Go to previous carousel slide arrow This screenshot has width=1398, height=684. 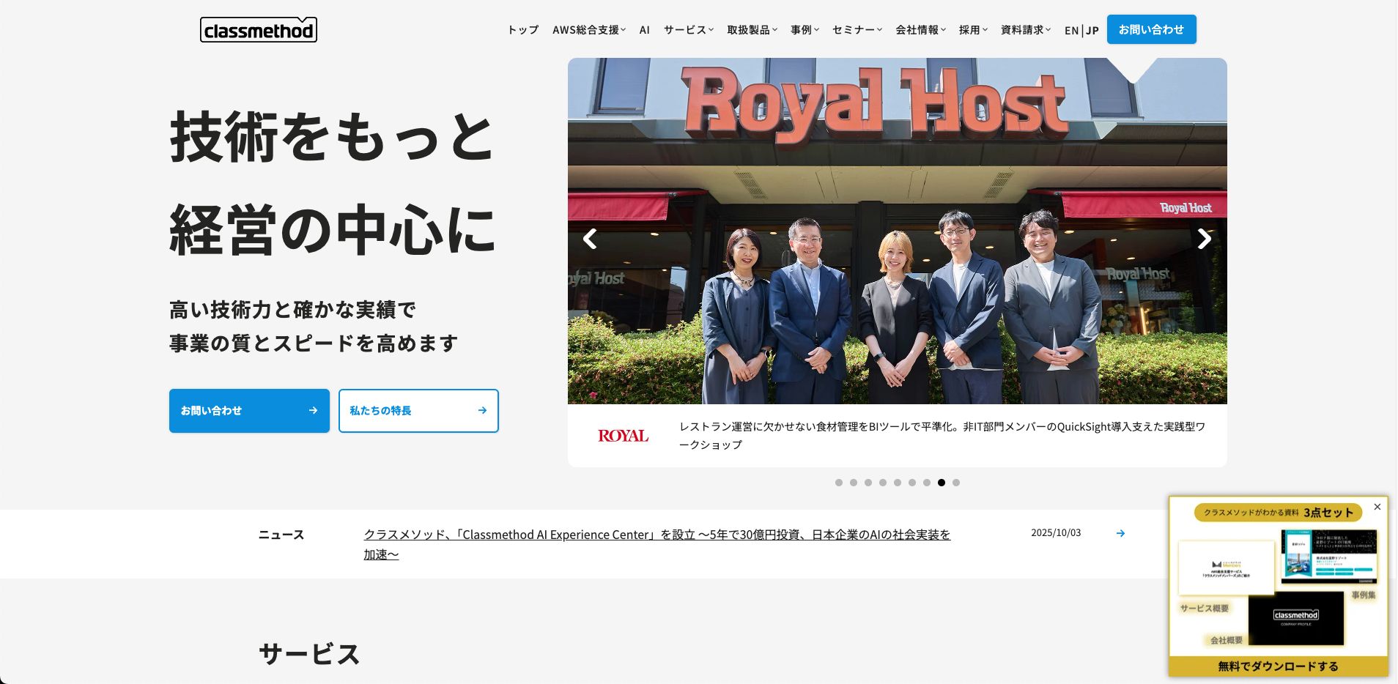(x=590, y=239)
